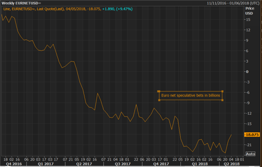
Task: Select the Q2 2017 quarter label
Action: [84, 164]
